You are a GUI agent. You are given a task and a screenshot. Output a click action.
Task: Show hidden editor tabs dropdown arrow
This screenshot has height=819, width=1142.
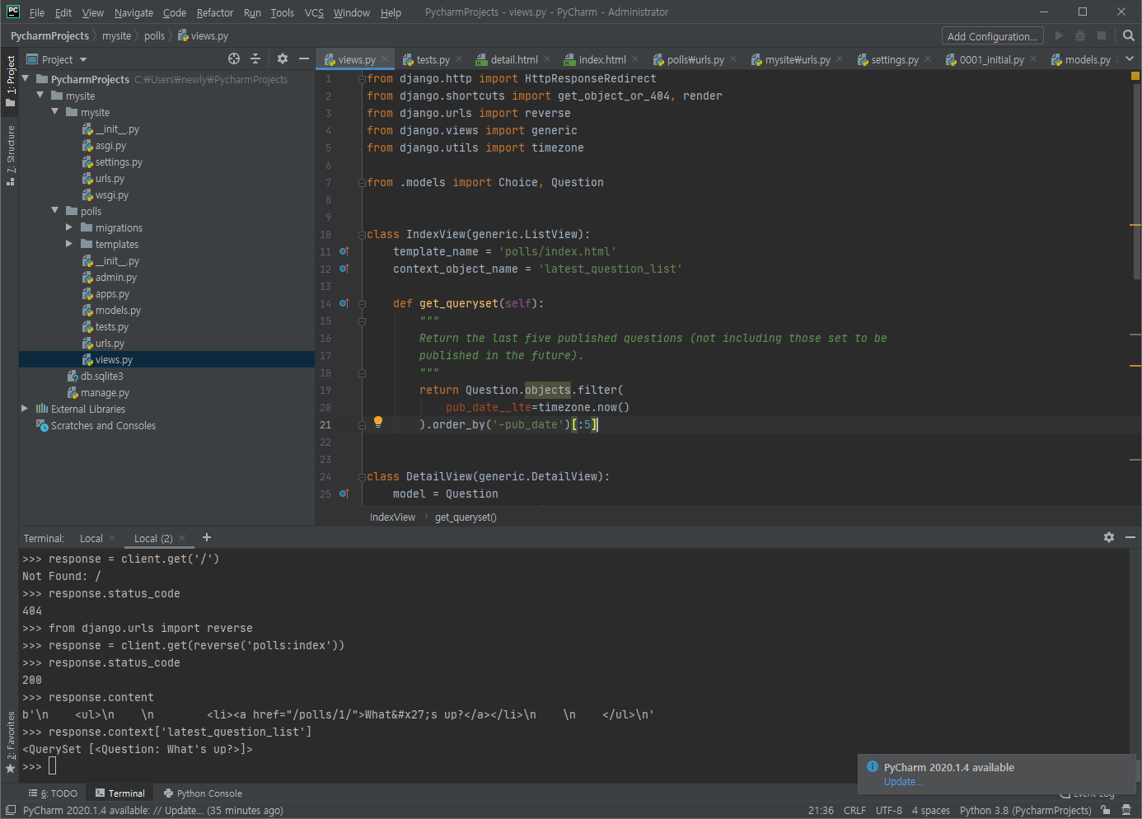(1130, 58)
